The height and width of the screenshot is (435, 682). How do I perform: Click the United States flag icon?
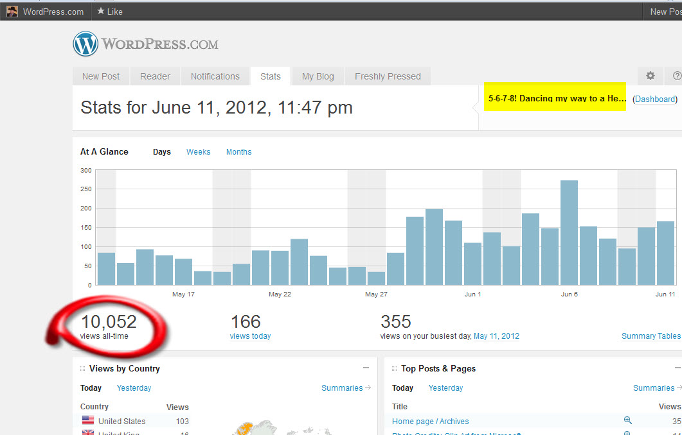tap(88, 421)
